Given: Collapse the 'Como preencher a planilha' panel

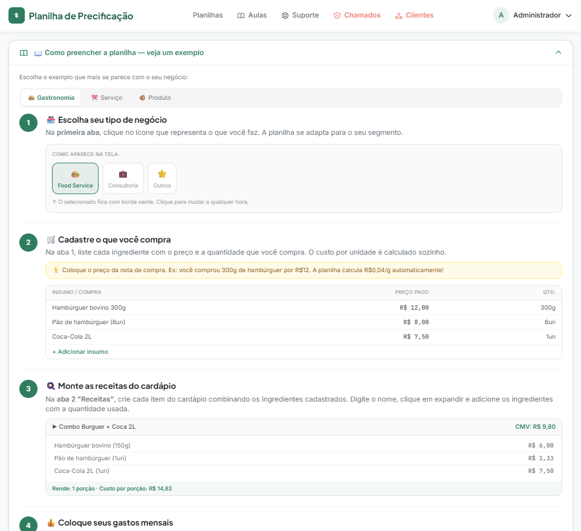Looking at the screenshot, I should click(559, 53).
